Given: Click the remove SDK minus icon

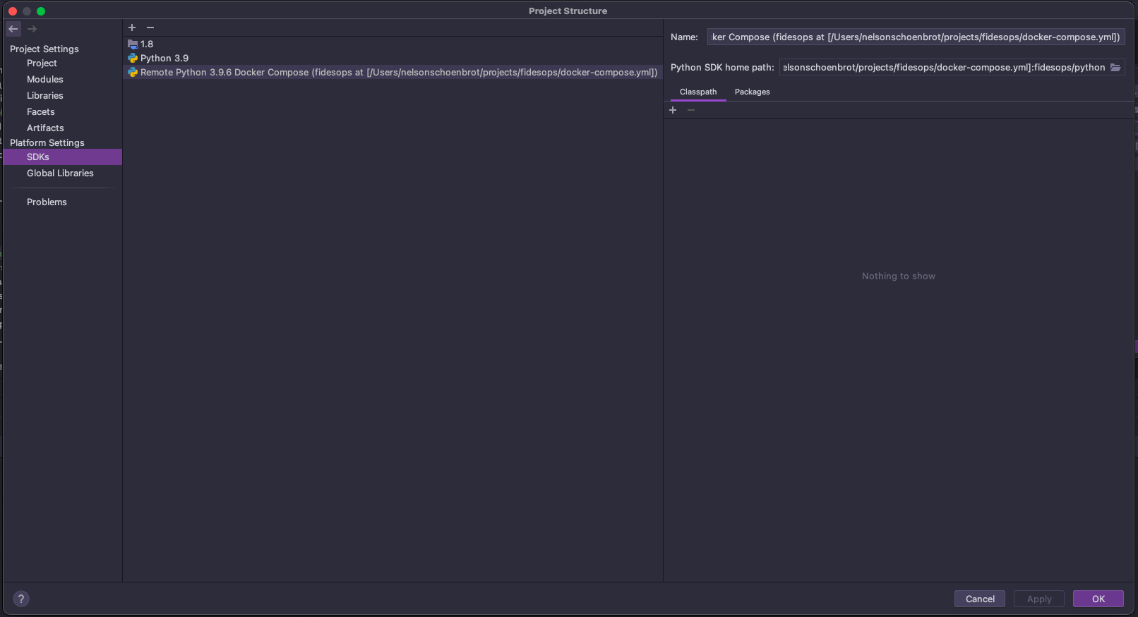Looking at the screenshot, I should pos(150,28).
